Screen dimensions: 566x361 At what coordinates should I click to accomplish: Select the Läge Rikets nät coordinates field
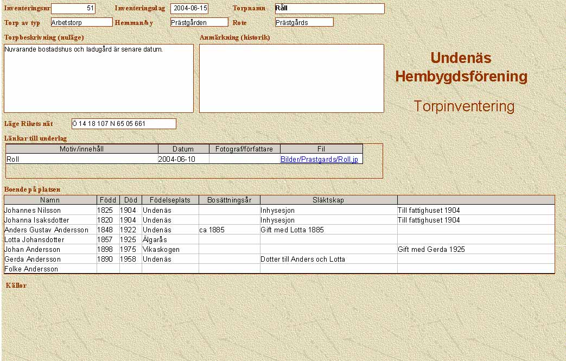(124, 124)
